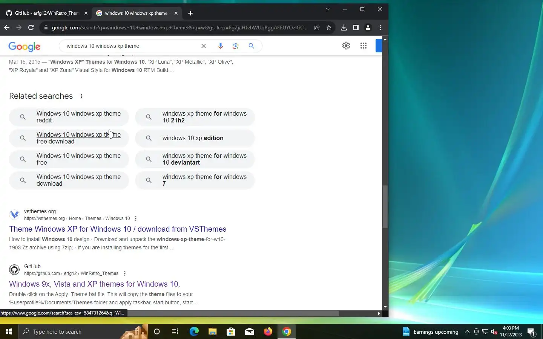The width and height of the screenshot is (543, 339).
Task: Click the vsthemes.org favicon
Action: [x=14, y=215]
